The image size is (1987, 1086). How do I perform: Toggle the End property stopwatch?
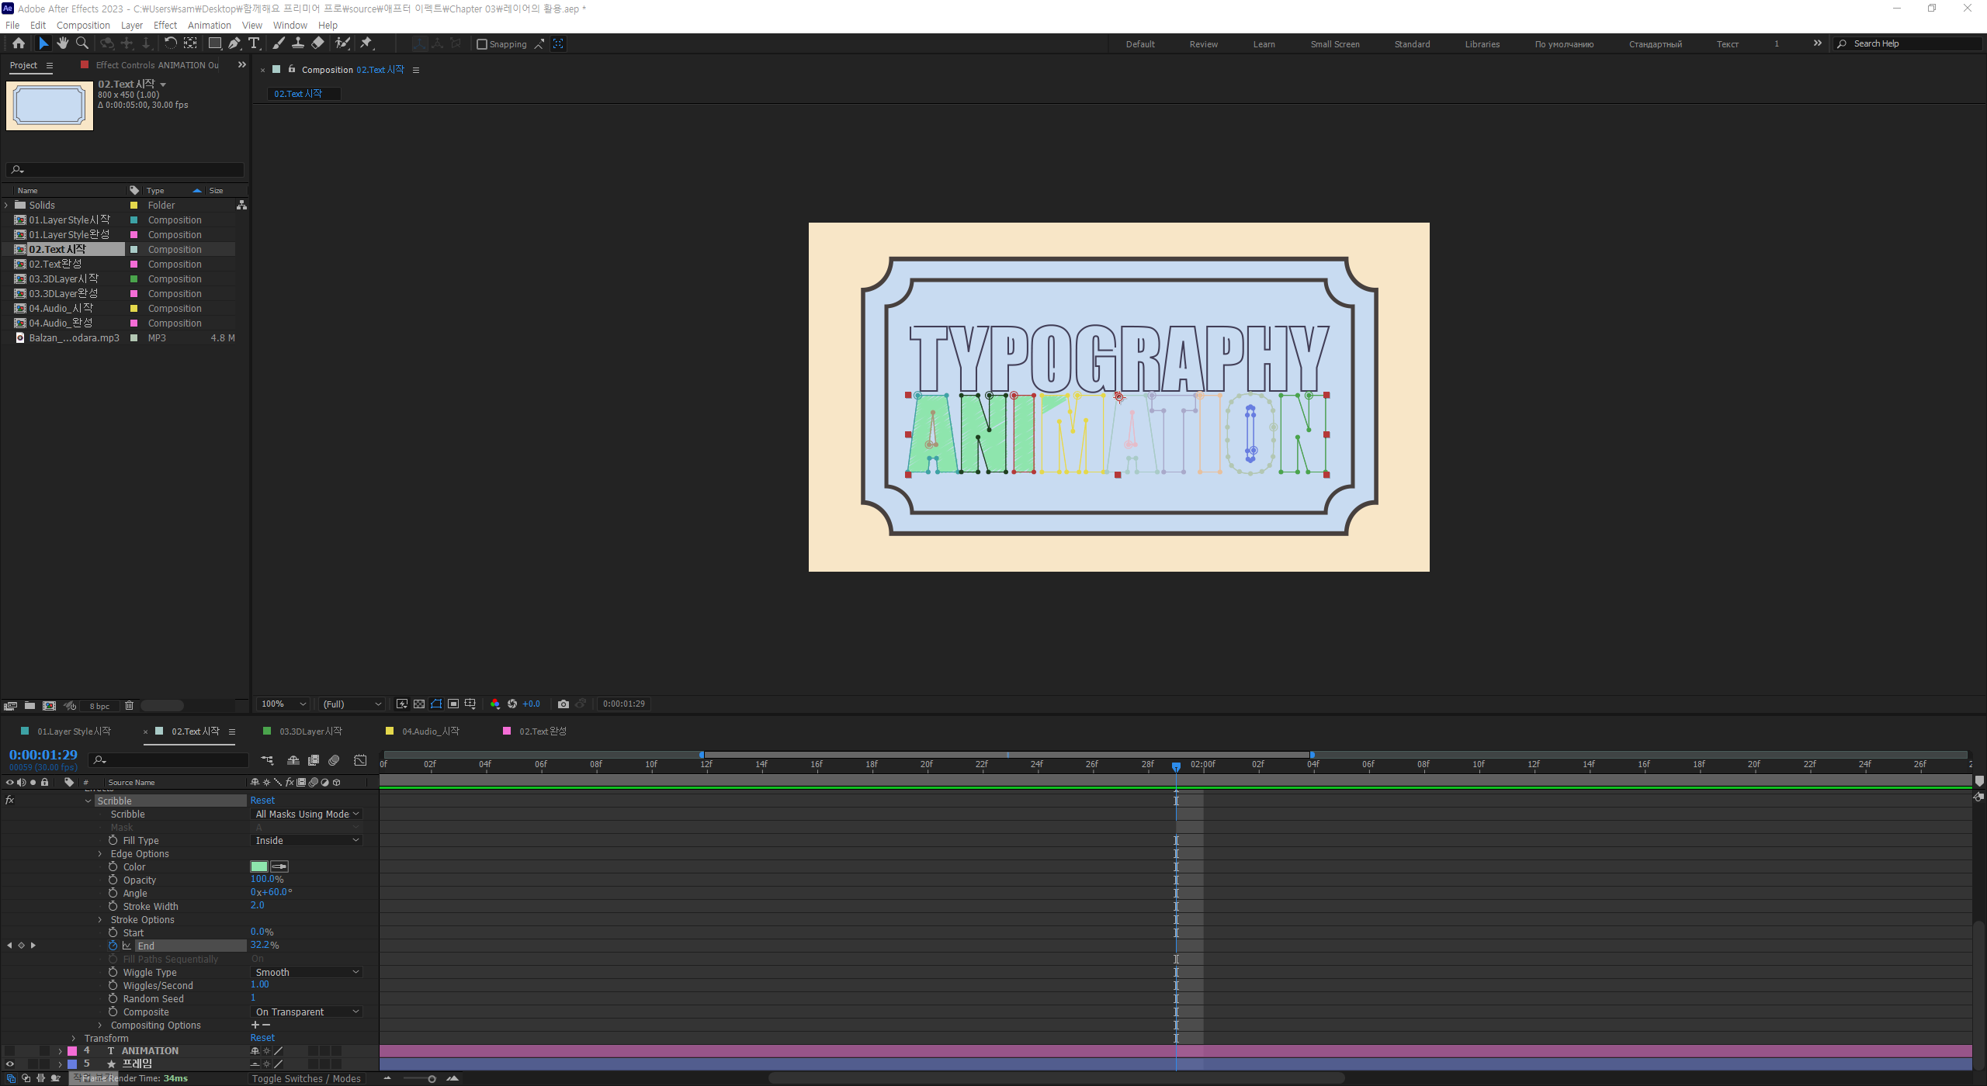pyautogui.click(x=113, y=946)
